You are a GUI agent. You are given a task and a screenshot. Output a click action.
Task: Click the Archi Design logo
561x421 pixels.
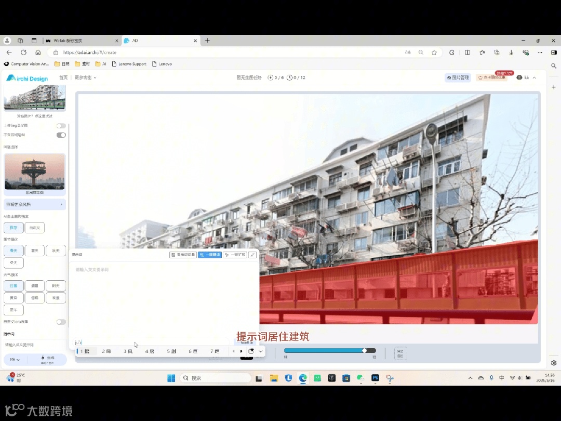coord(27,78)
